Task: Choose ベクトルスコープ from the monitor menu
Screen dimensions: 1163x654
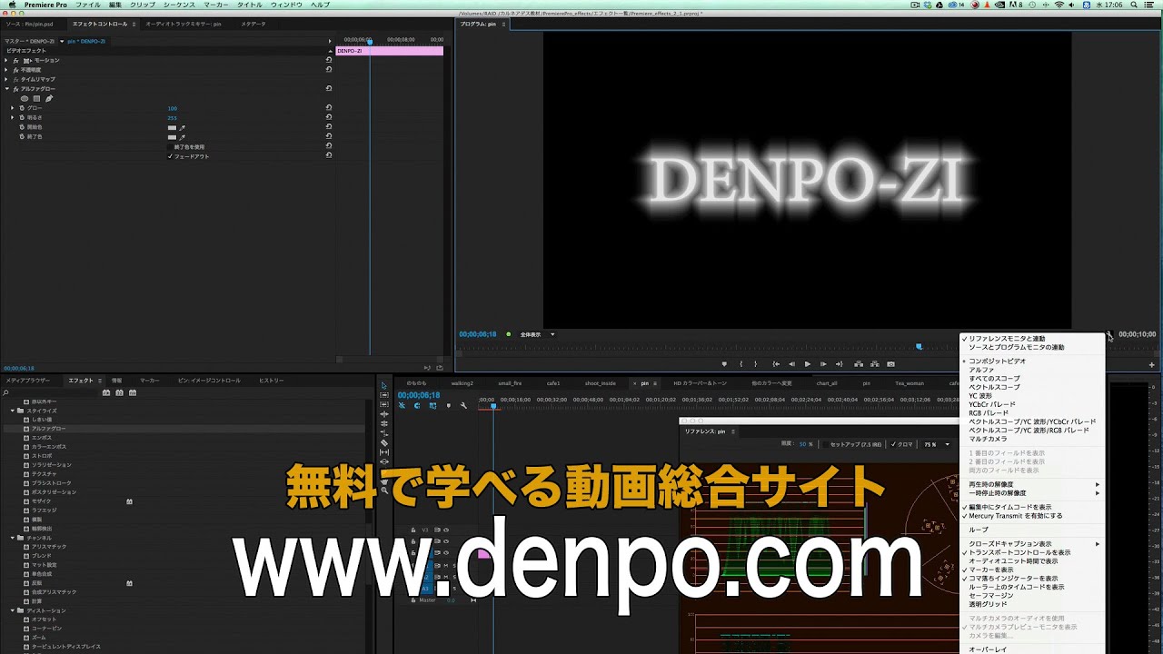Action: (x=994, y=387)
